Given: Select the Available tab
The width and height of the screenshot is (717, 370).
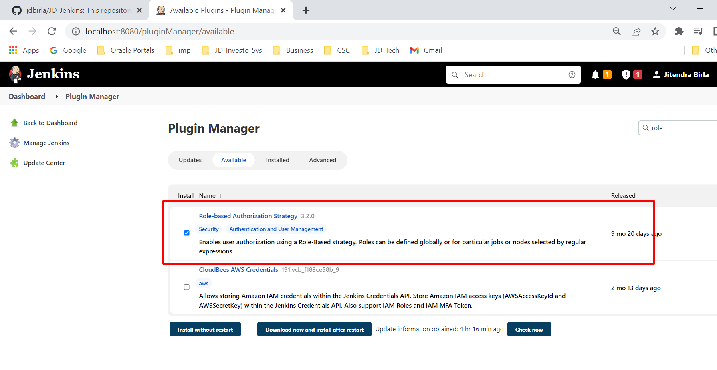Looking at the screenshot, I should (x=234, y=160).
